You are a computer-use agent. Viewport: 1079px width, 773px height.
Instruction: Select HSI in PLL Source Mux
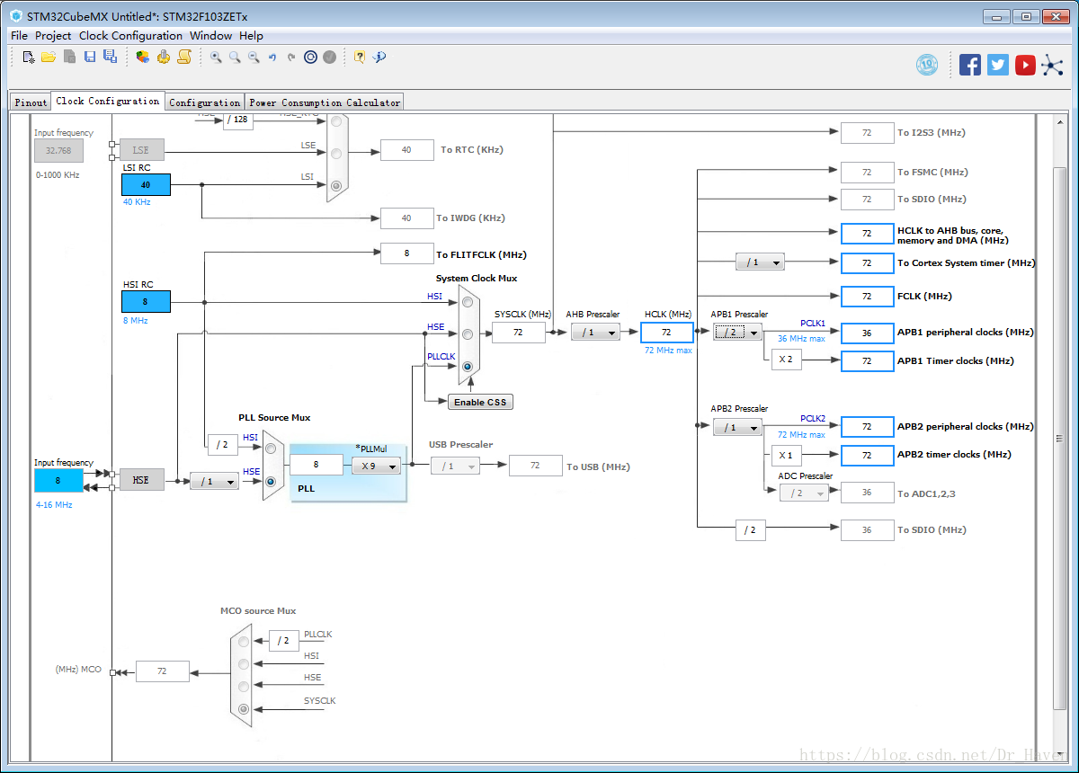tap(271, 449)
